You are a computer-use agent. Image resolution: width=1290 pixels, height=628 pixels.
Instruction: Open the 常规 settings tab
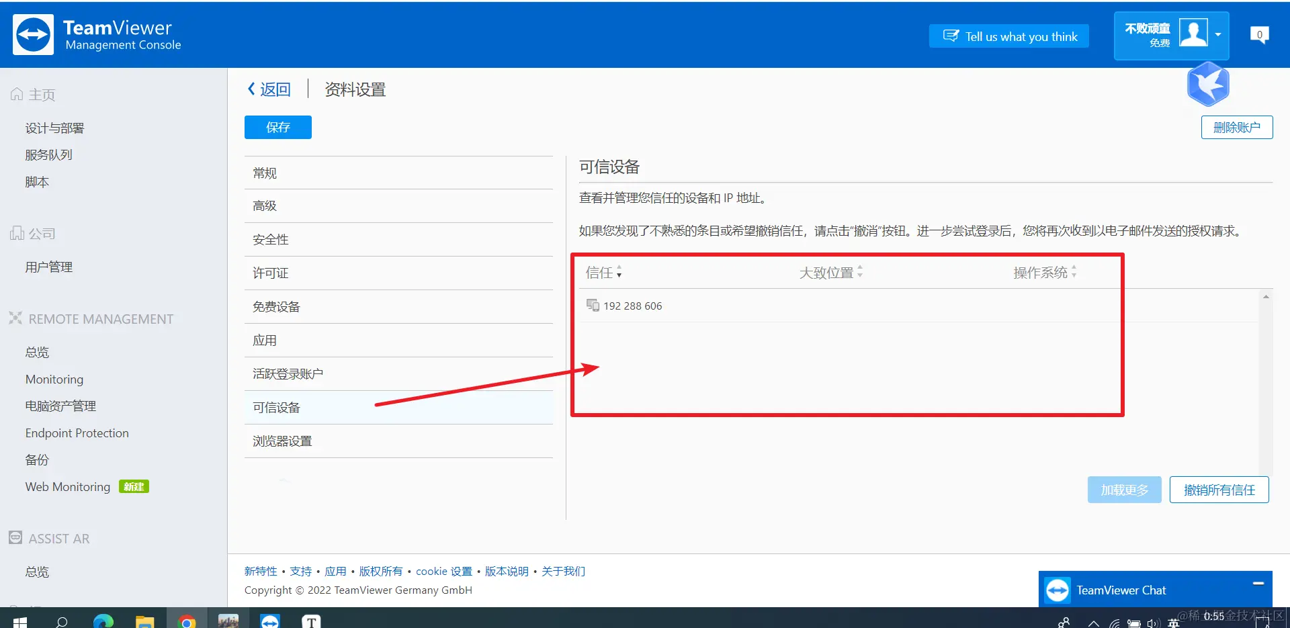point(398,173)
